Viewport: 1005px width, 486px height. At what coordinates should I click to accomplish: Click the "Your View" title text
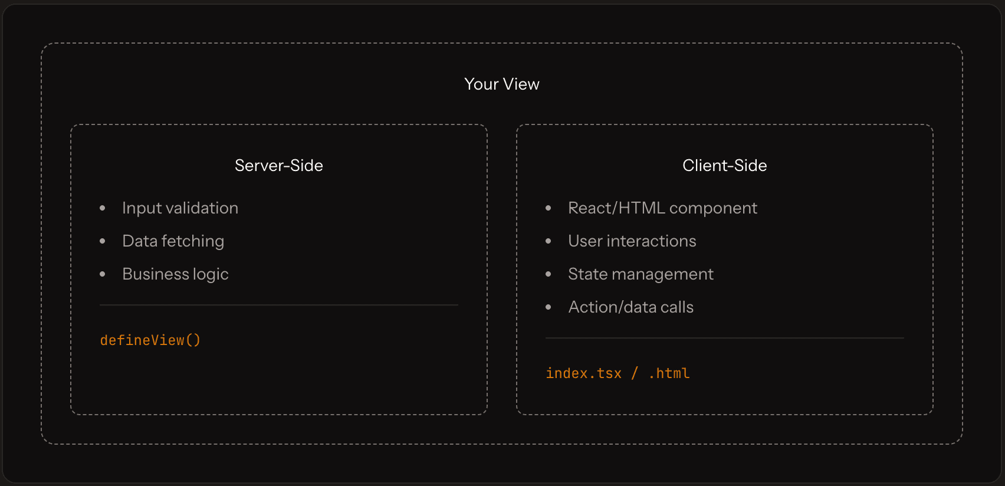coord(501,84)
